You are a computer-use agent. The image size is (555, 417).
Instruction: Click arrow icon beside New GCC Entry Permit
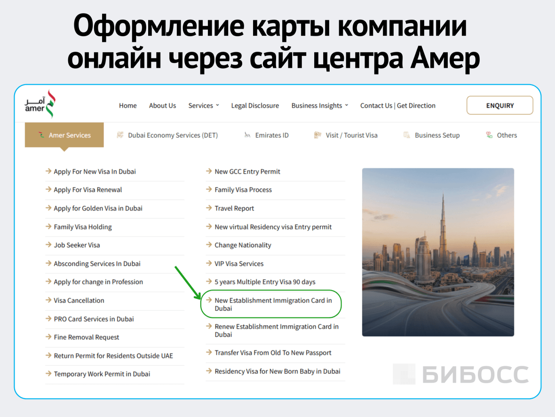coord(209,171)
